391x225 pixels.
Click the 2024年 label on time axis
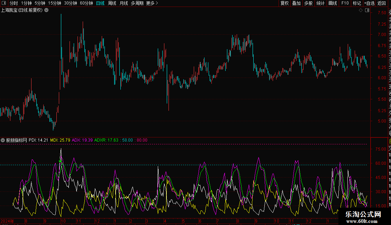click(7, 221)
